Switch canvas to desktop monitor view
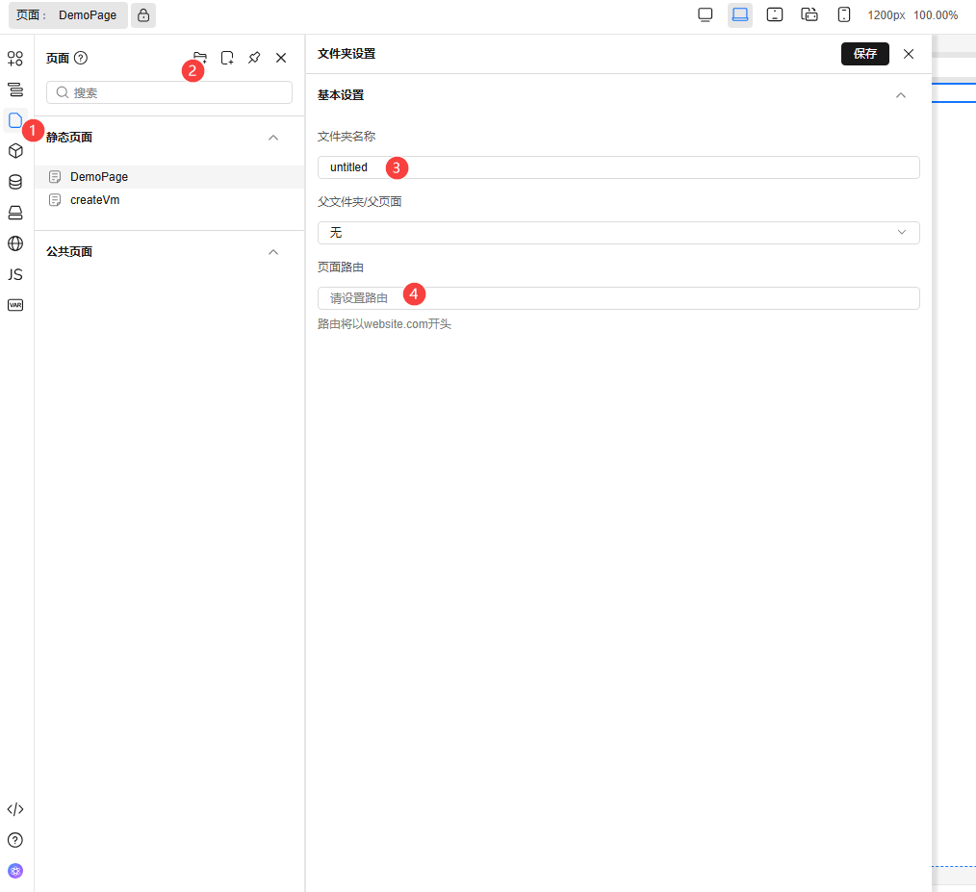Image resolution: width=976 pixels, height=892 pixels. 706,14
